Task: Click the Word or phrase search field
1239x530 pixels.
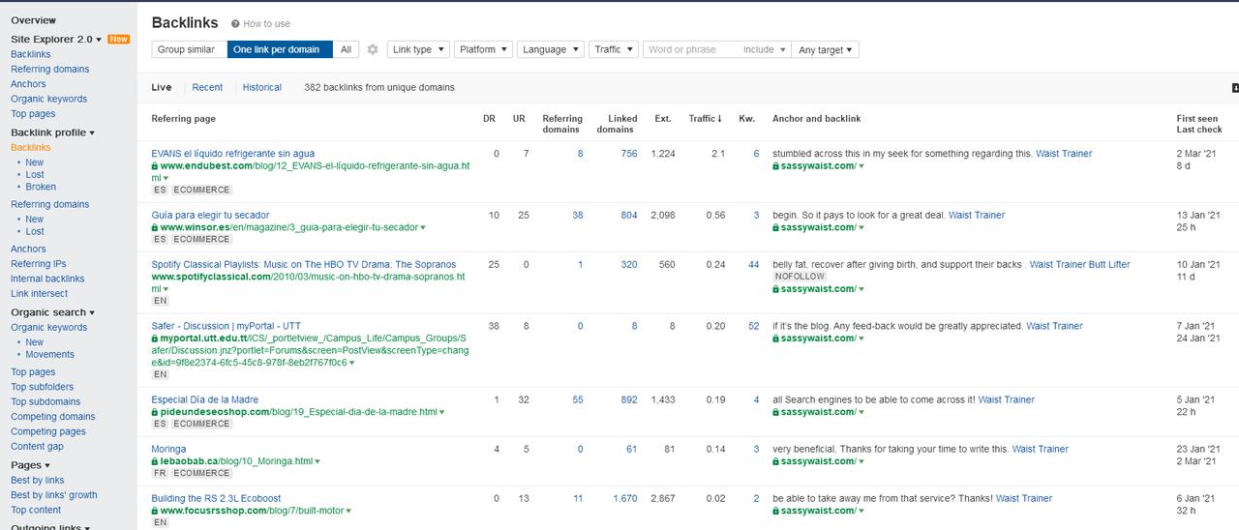Action: [x=689, y=49]
